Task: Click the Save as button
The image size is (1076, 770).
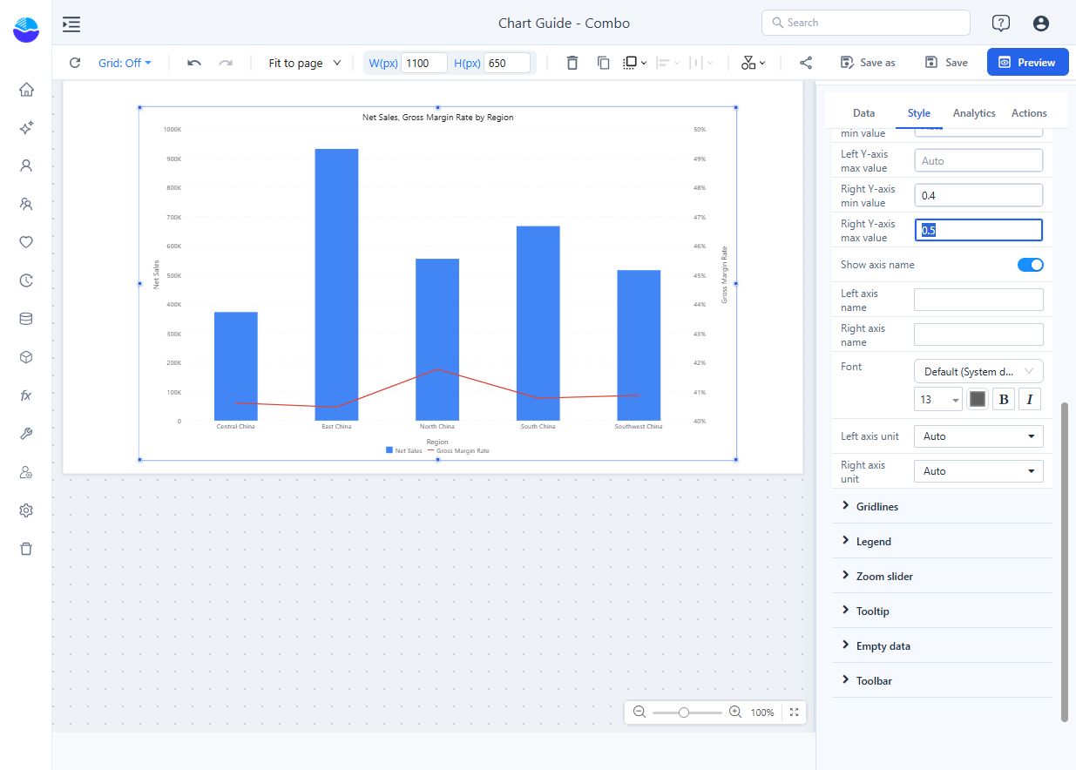Action: [x=868, y=63]
